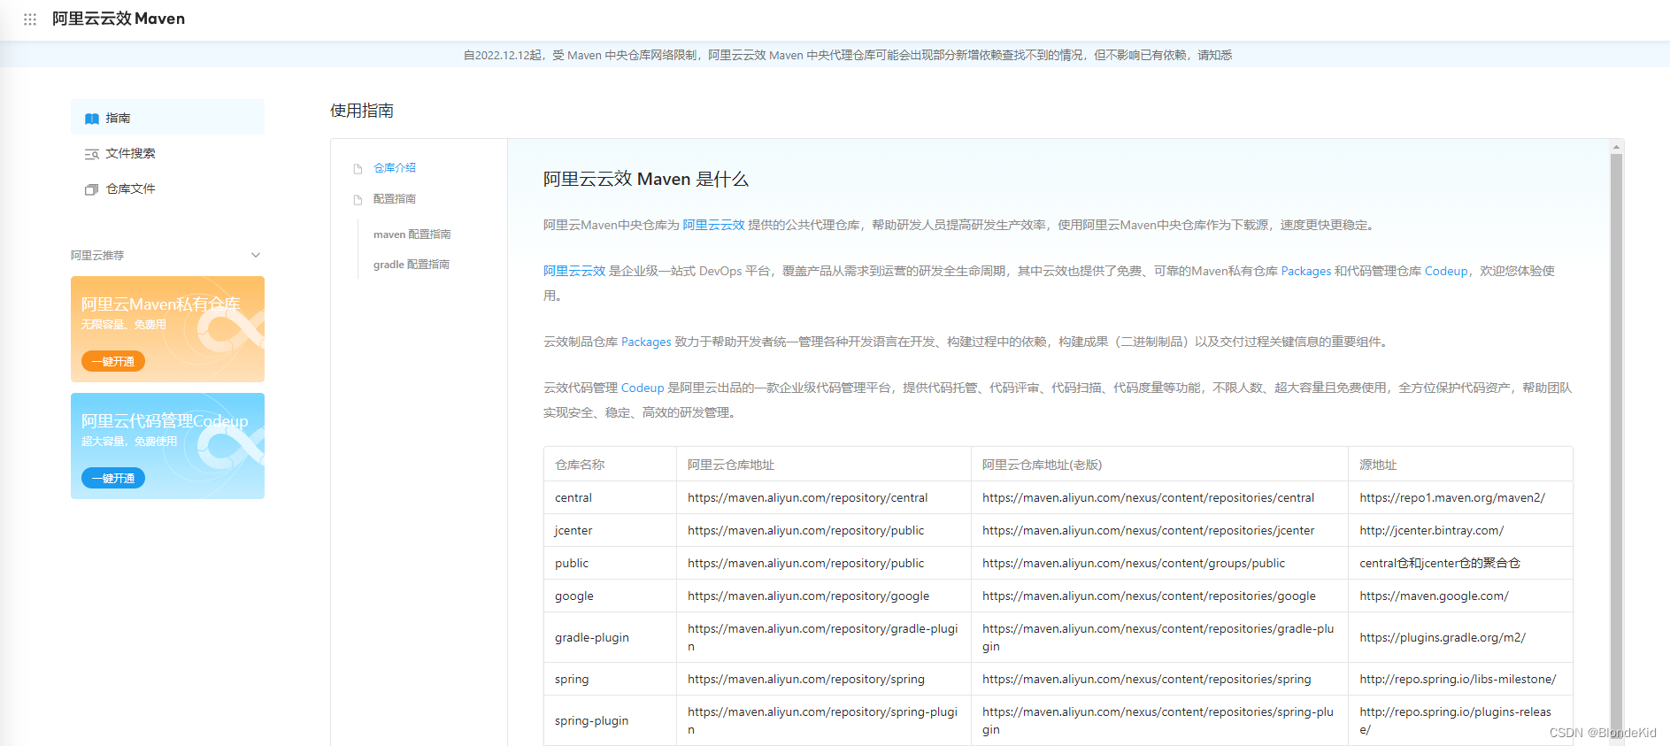Click the nexus/content/repositories/jcenter old address
This screenshot has height=746, width=1670.
coord(1149,530)
